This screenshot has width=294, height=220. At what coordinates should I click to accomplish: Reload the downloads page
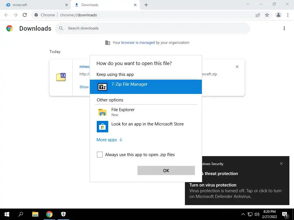(25, 15)
